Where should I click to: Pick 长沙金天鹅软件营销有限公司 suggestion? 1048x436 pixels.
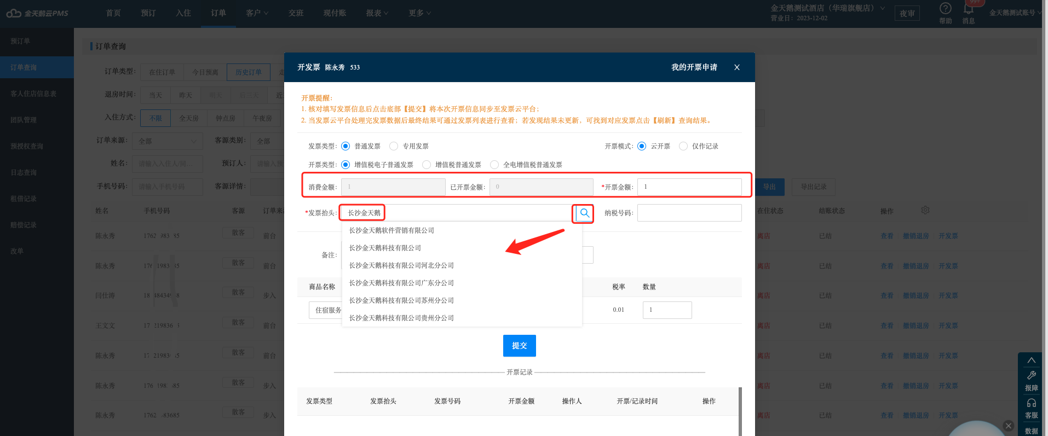point(462,230)
